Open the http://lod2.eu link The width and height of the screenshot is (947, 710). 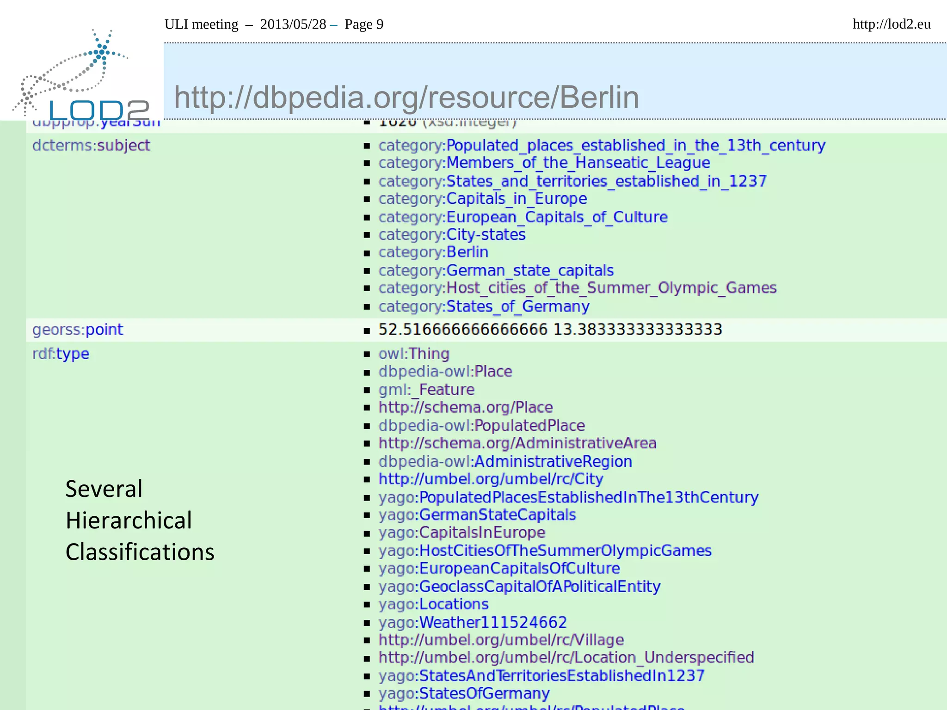pyautogui.click(x=892, y=24)
